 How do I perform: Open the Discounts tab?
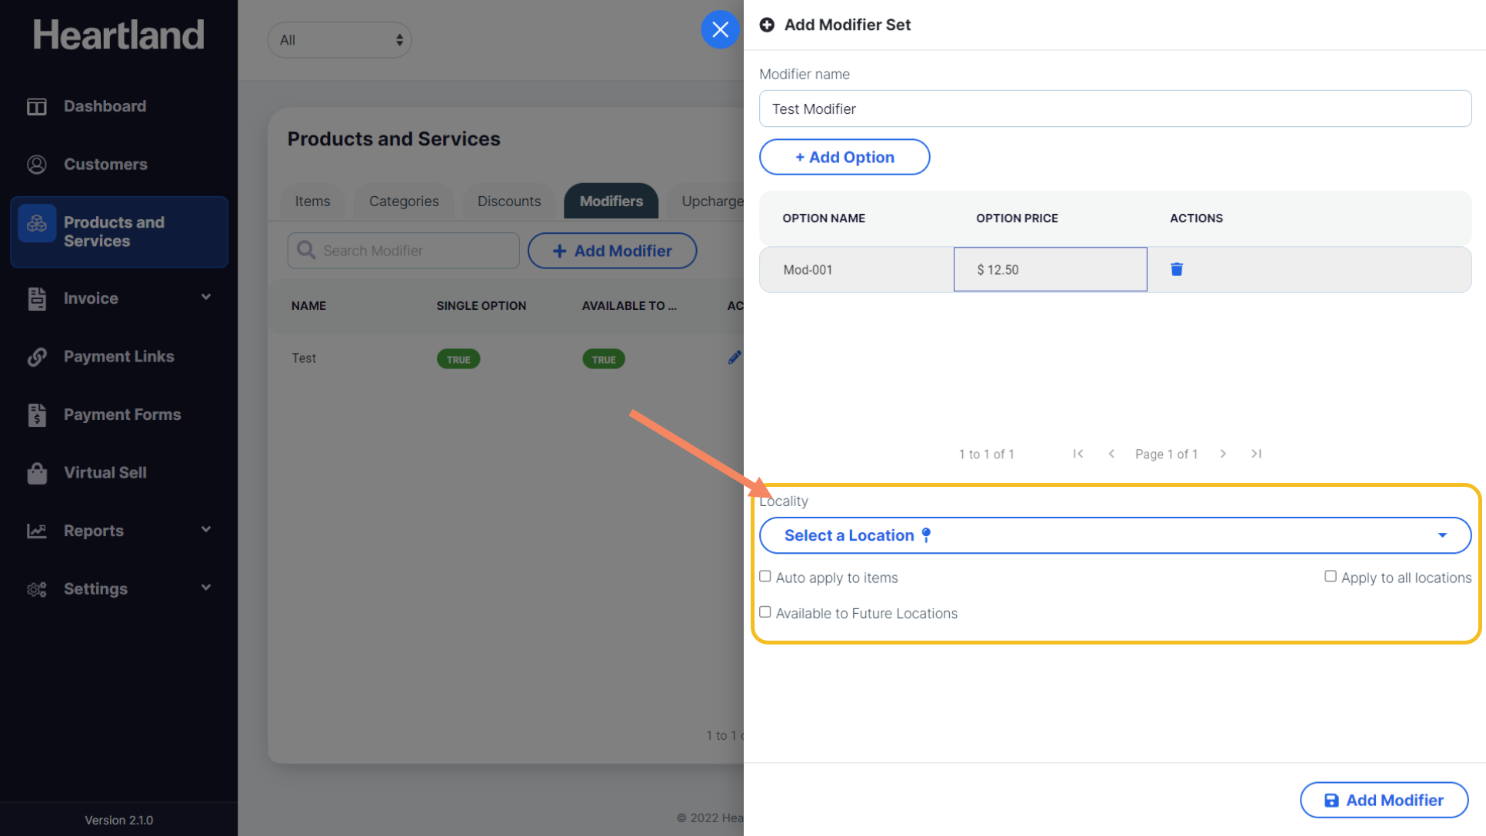click(508, 202)
